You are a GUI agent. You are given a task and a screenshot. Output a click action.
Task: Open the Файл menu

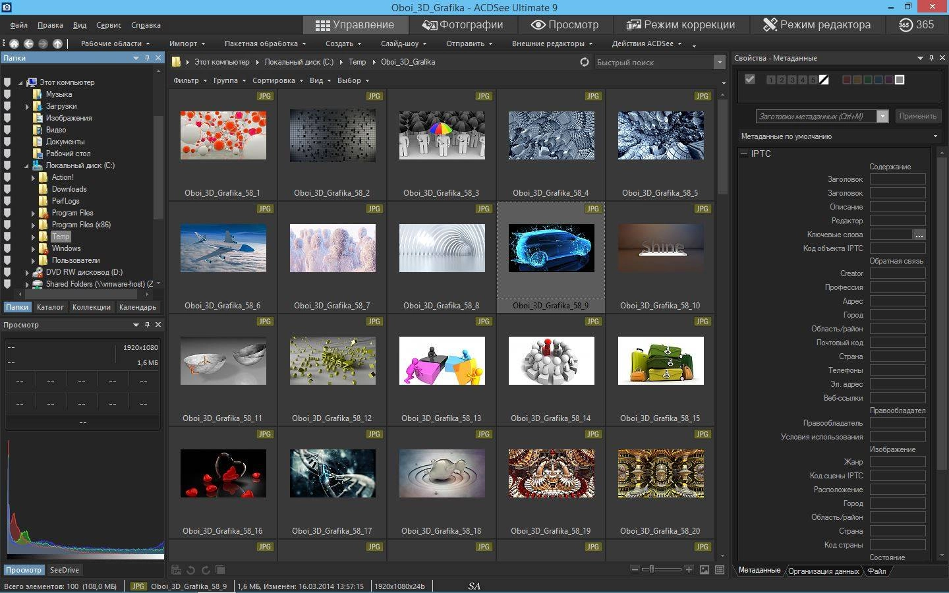[x=18, y=25]
